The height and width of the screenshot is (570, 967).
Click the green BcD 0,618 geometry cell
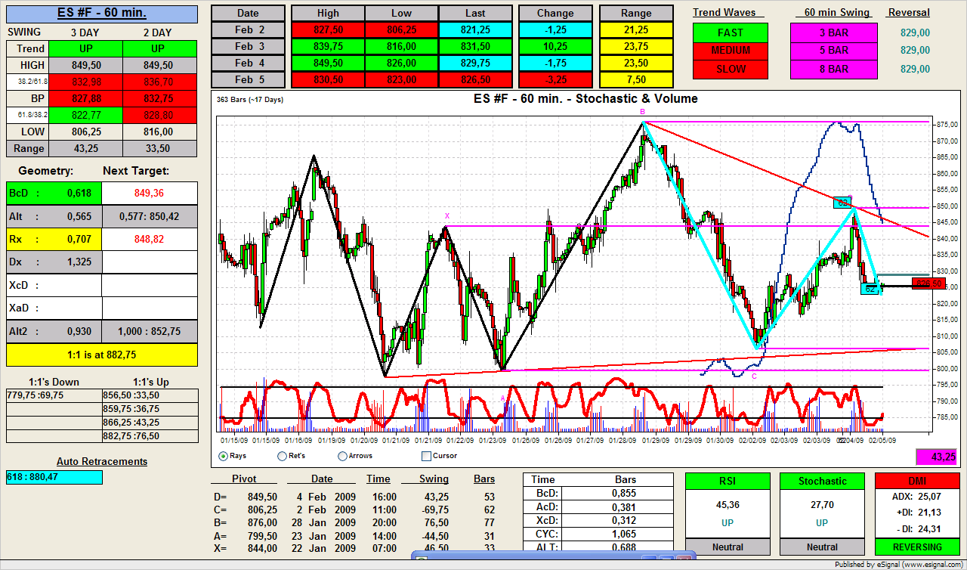pos(54,193)
